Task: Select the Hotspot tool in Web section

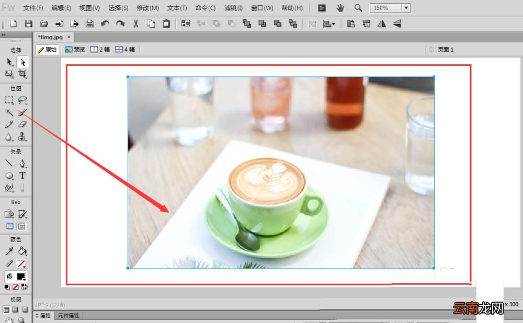Action: tap(9, 214)
